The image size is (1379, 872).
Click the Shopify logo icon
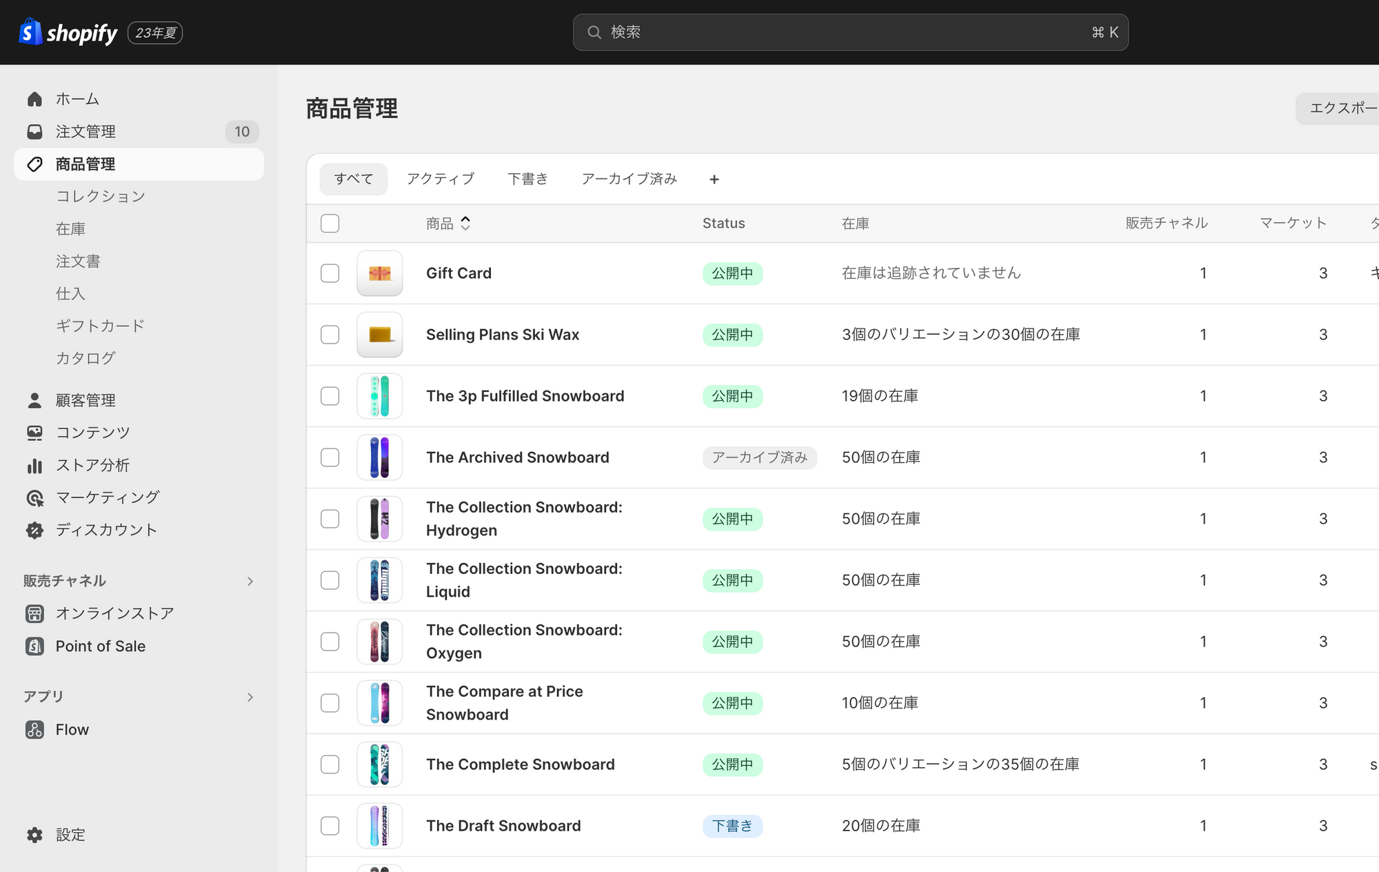tap(30, 32)
